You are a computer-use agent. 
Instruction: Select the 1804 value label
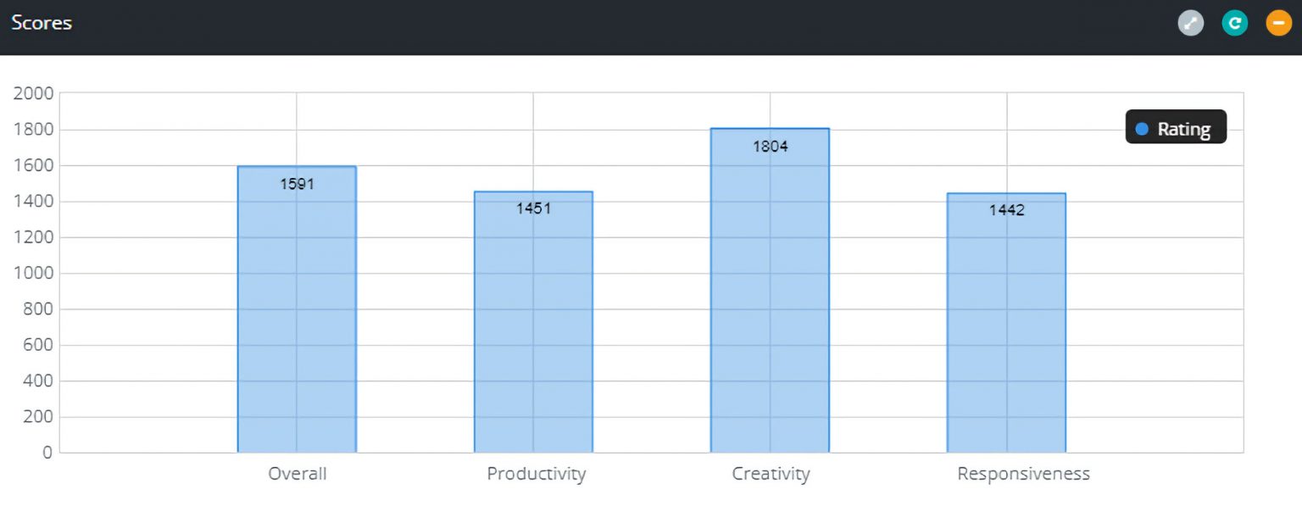click(771, 147)
